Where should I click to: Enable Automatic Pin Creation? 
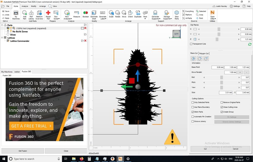(x=193, y=117)
